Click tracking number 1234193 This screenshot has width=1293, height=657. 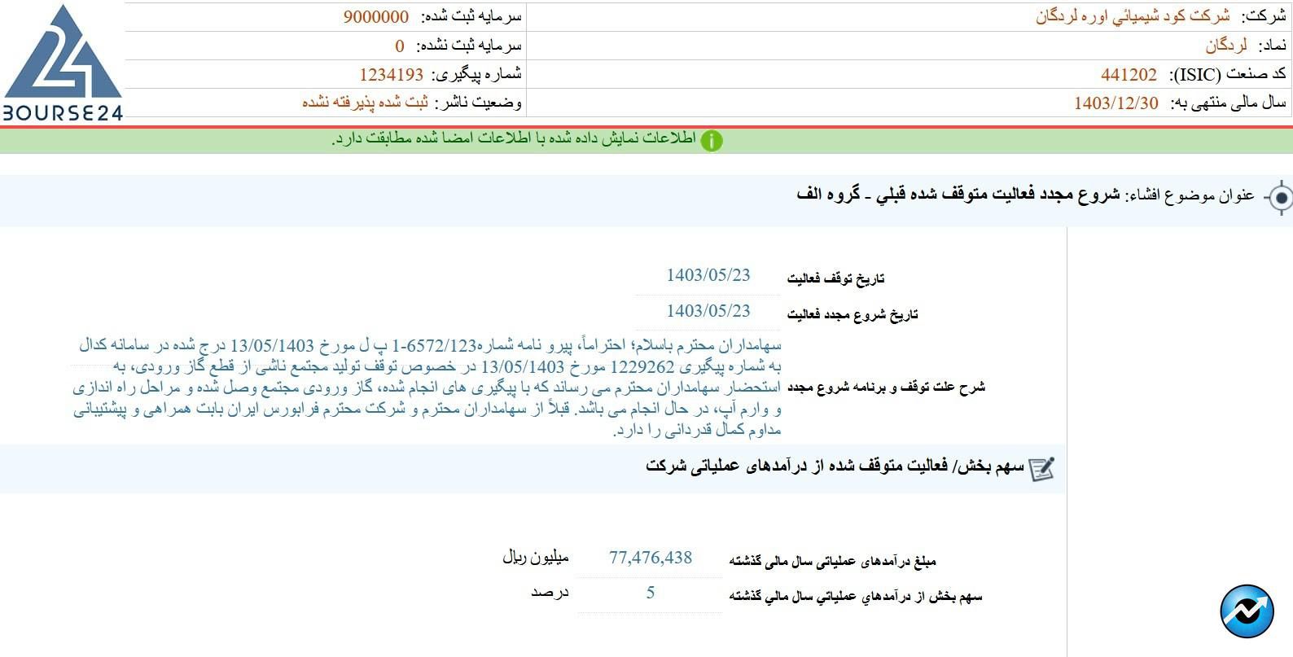coord(391,75)
